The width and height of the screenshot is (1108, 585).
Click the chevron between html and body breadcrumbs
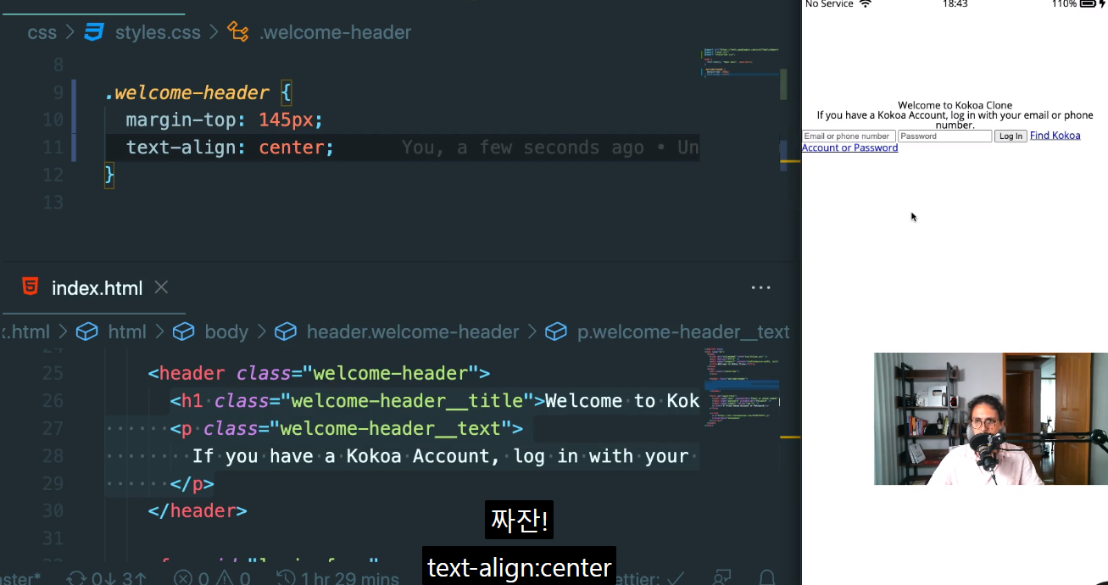click(x=159, y=331)
